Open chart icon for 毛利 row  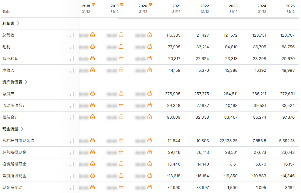tap(72, 47)
